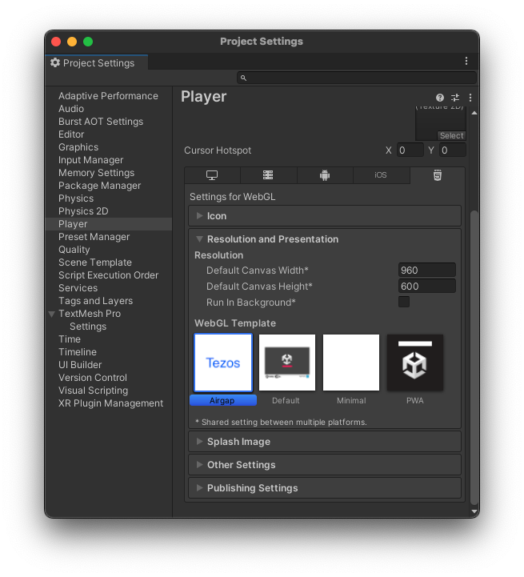Collapse the Resolution and Presentation section
This screenshot has width=524, height=577.
tap(200, 239)
